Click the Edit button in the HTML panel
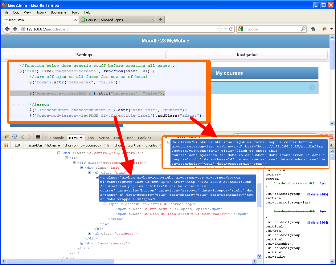 pyautogui.click(x=18, y=145)
